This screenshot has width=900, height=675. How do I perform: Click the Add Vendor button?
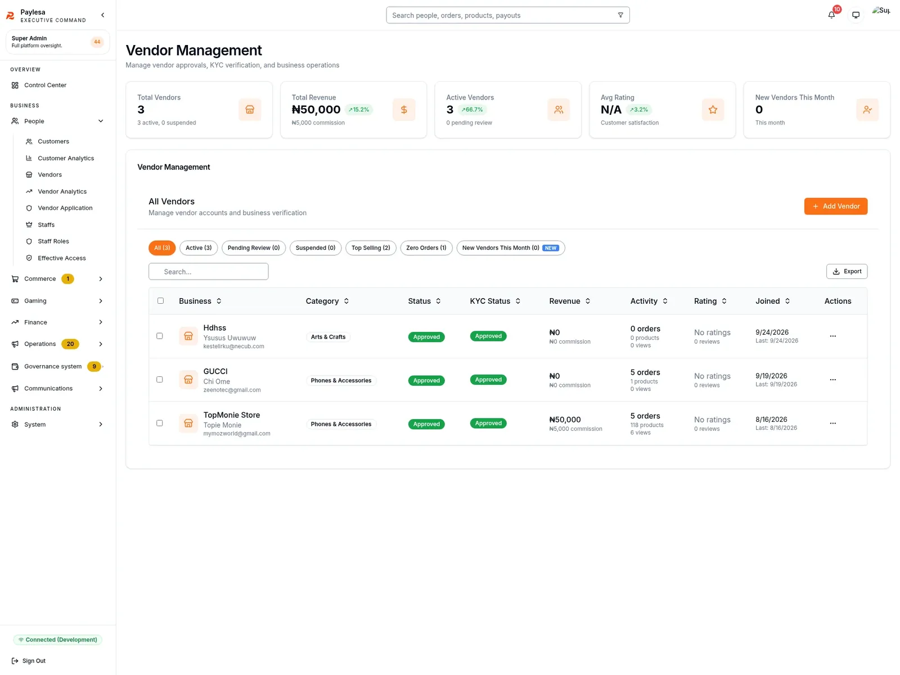tap(836, 206)
